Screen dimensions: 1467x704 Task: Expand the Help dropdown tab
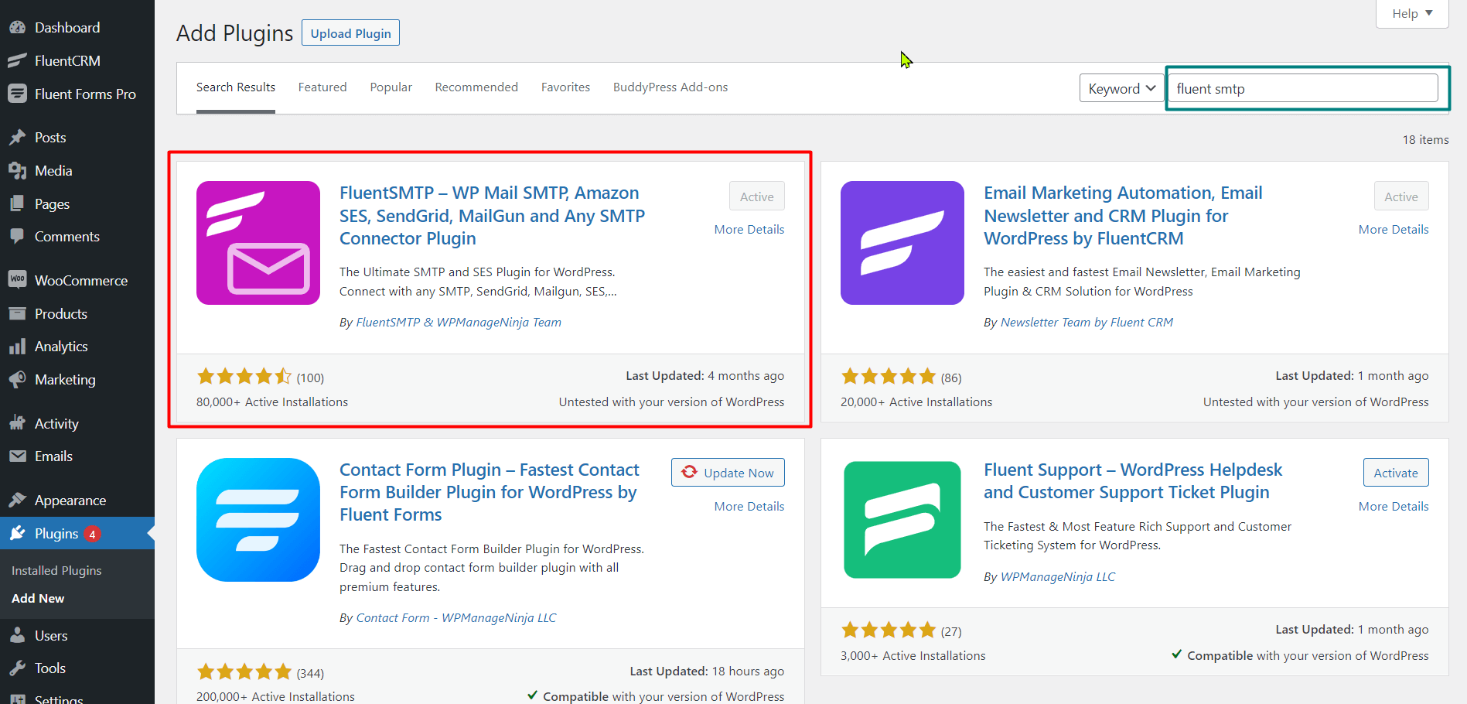click(1412, 14)
